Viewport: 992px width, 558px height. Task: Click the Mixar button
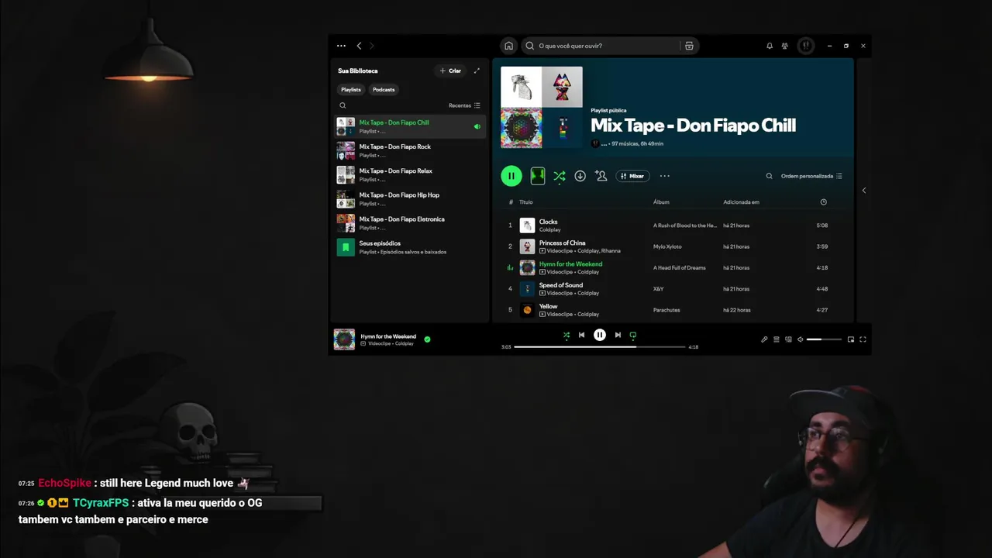click(632, 176)
